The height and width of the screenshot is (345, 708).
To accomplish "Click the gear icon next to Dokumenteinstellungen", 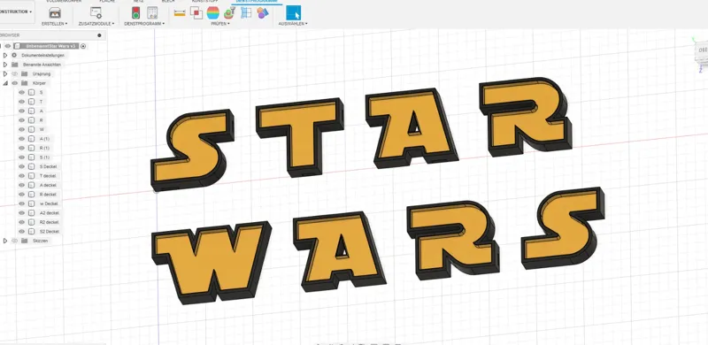I will coord(14,55).
